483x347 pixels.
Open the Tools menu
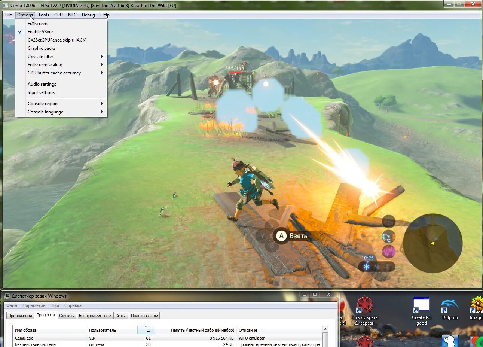click(x=43, y=15)
